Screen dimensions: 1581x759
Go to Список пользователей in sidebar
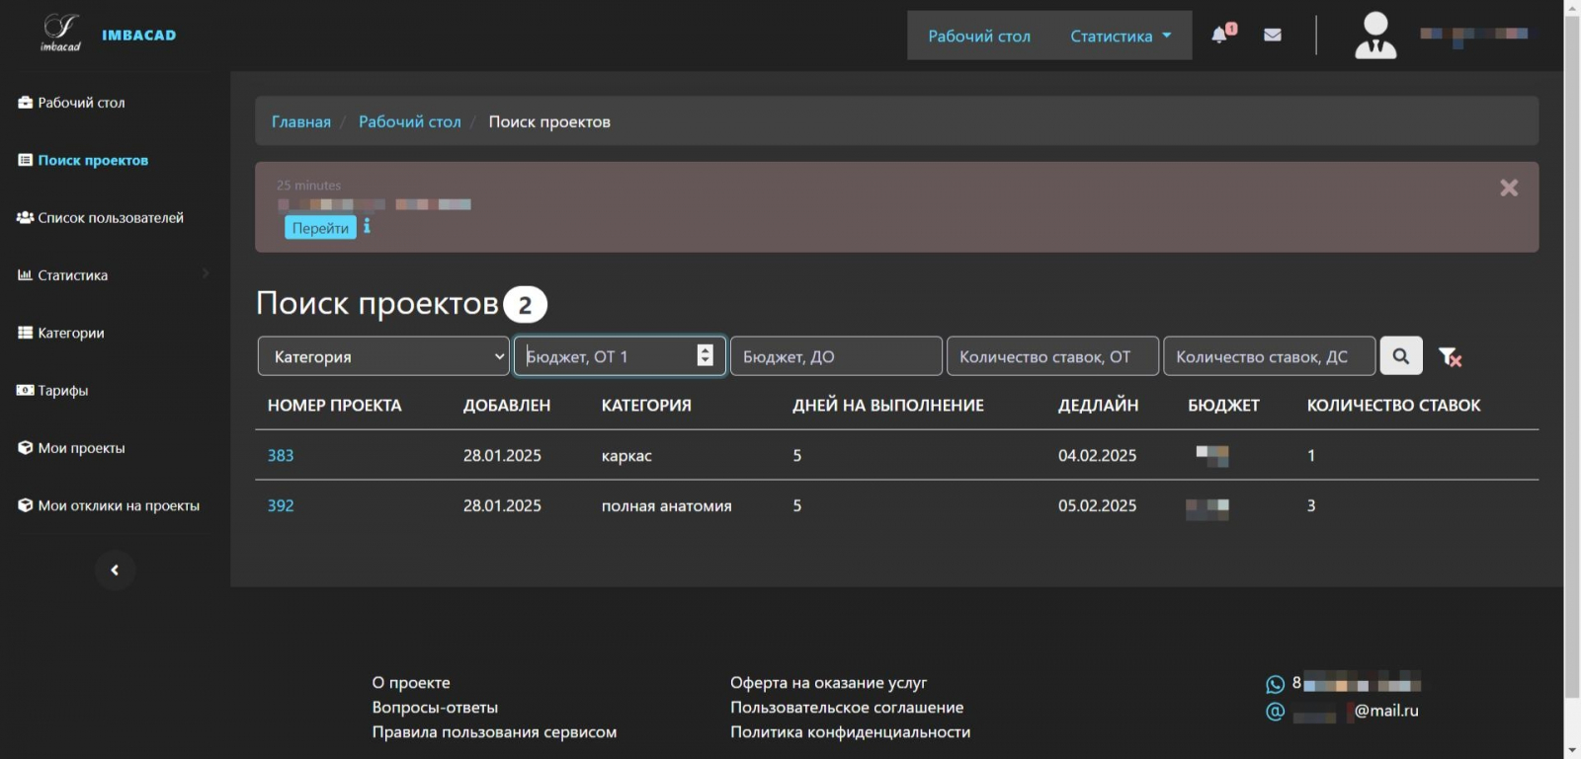[110, 218]
